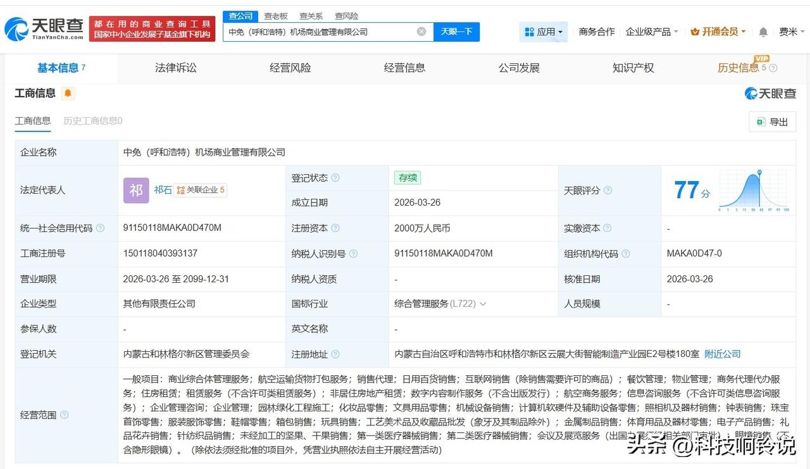810x469 pixels.
Task: Switch to the 查风险 search tab
Action: tap(347, 16)
